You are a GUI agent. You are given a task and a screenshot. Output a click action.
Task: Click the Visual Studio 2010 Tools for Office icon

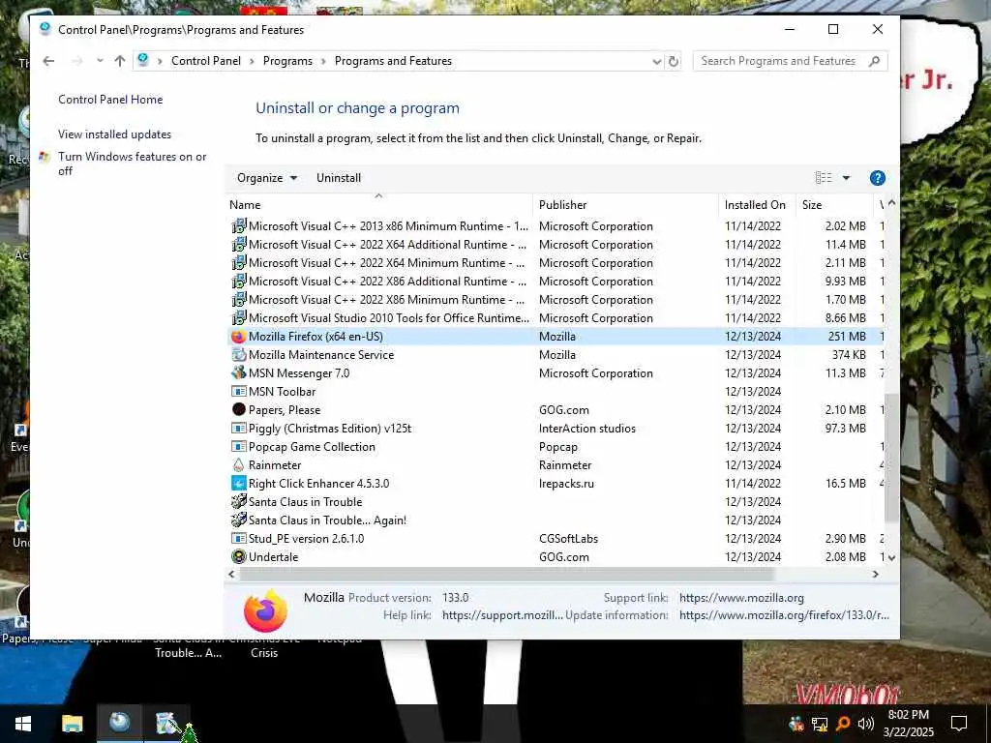tap(238, 317)
